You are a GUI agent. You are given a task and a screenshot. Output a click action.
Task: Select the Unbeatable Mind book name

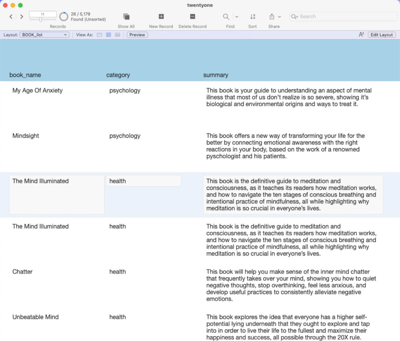coord(35,317)
